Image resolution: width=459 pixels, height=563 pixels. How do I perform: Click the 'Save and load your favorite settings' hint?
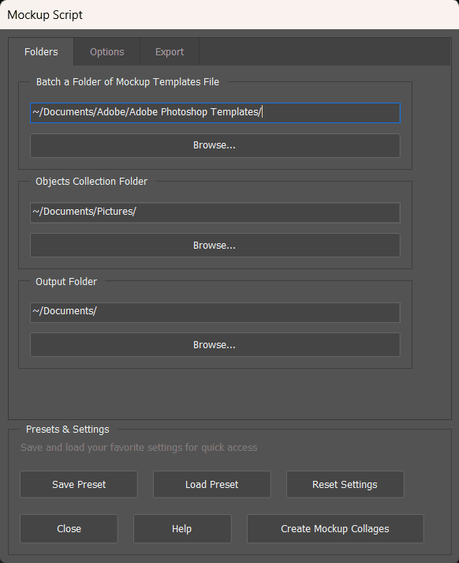139,448
